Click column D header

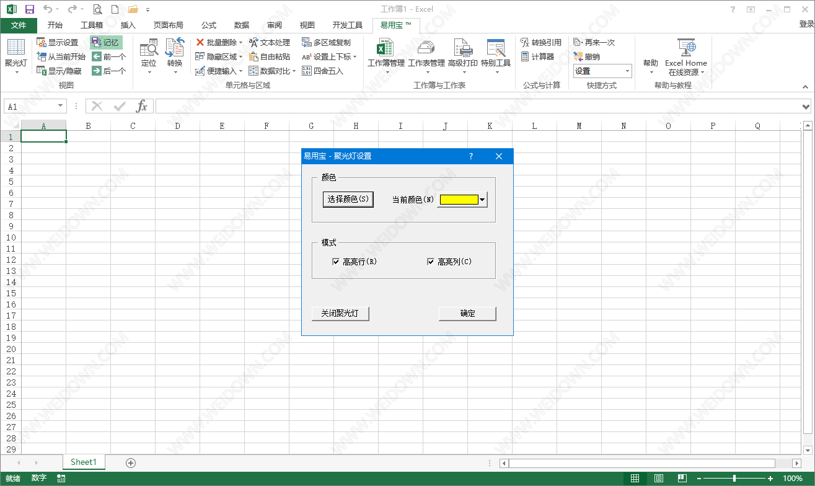pos(177,126)
